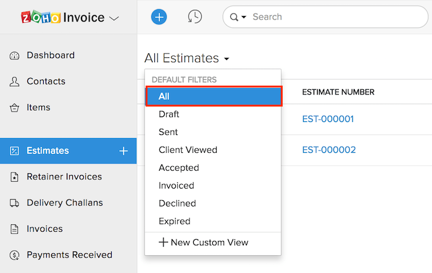Click the Payments Received coin icon
Image resolution: width=432 pixels, height=273 pixels.
click(15, 255)
